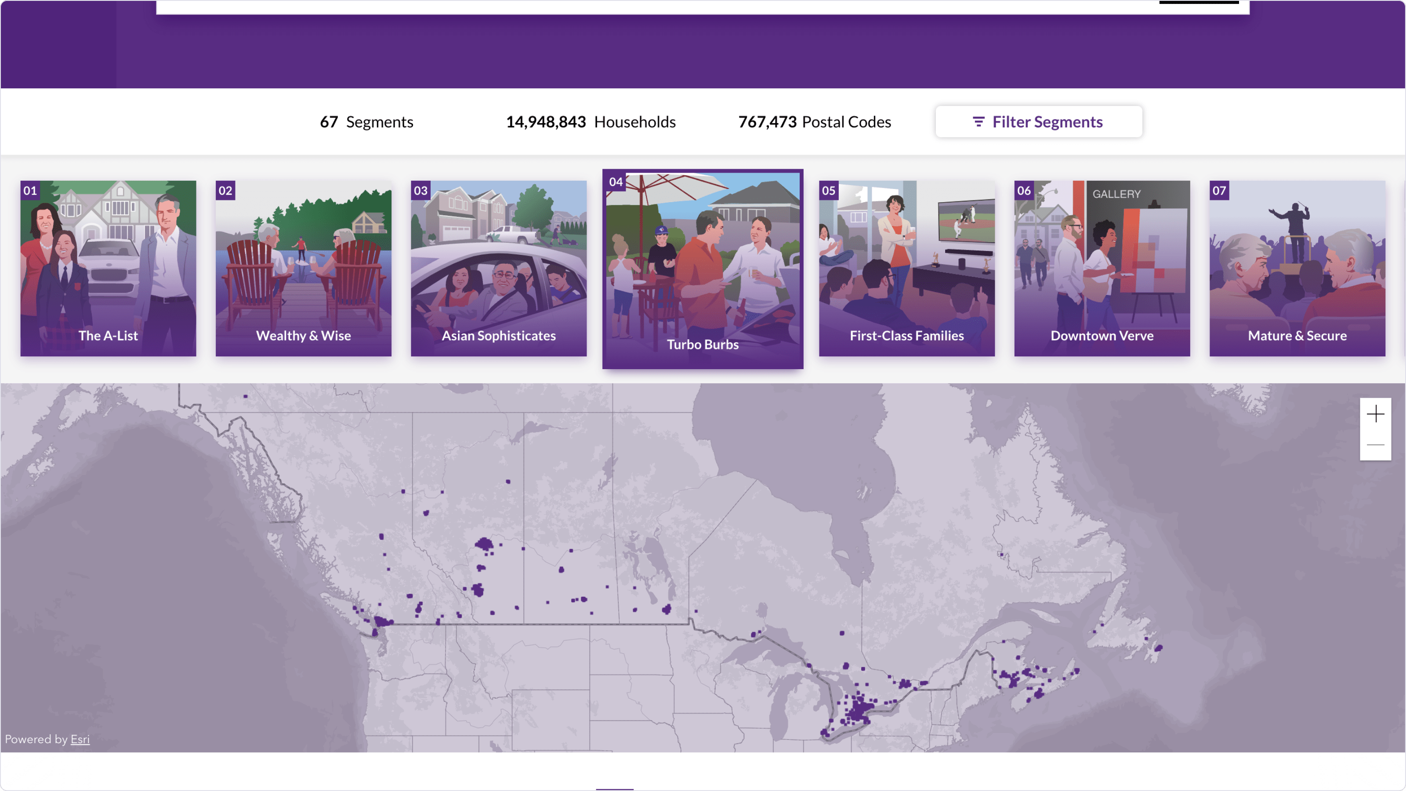This screenshot has width=1406, height=791.
Task: Select the Mature & Secure segment card
Action: 1297,268
